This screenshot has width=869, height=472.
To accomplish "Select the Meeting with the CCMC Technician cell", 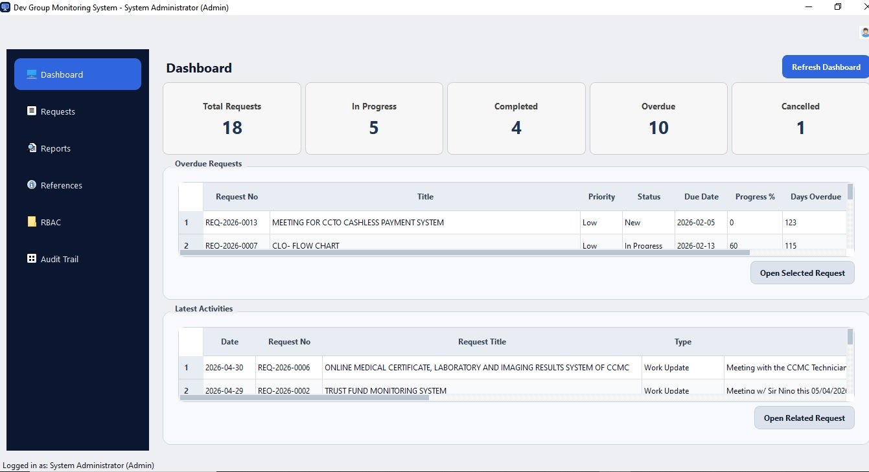I will 785,368.
